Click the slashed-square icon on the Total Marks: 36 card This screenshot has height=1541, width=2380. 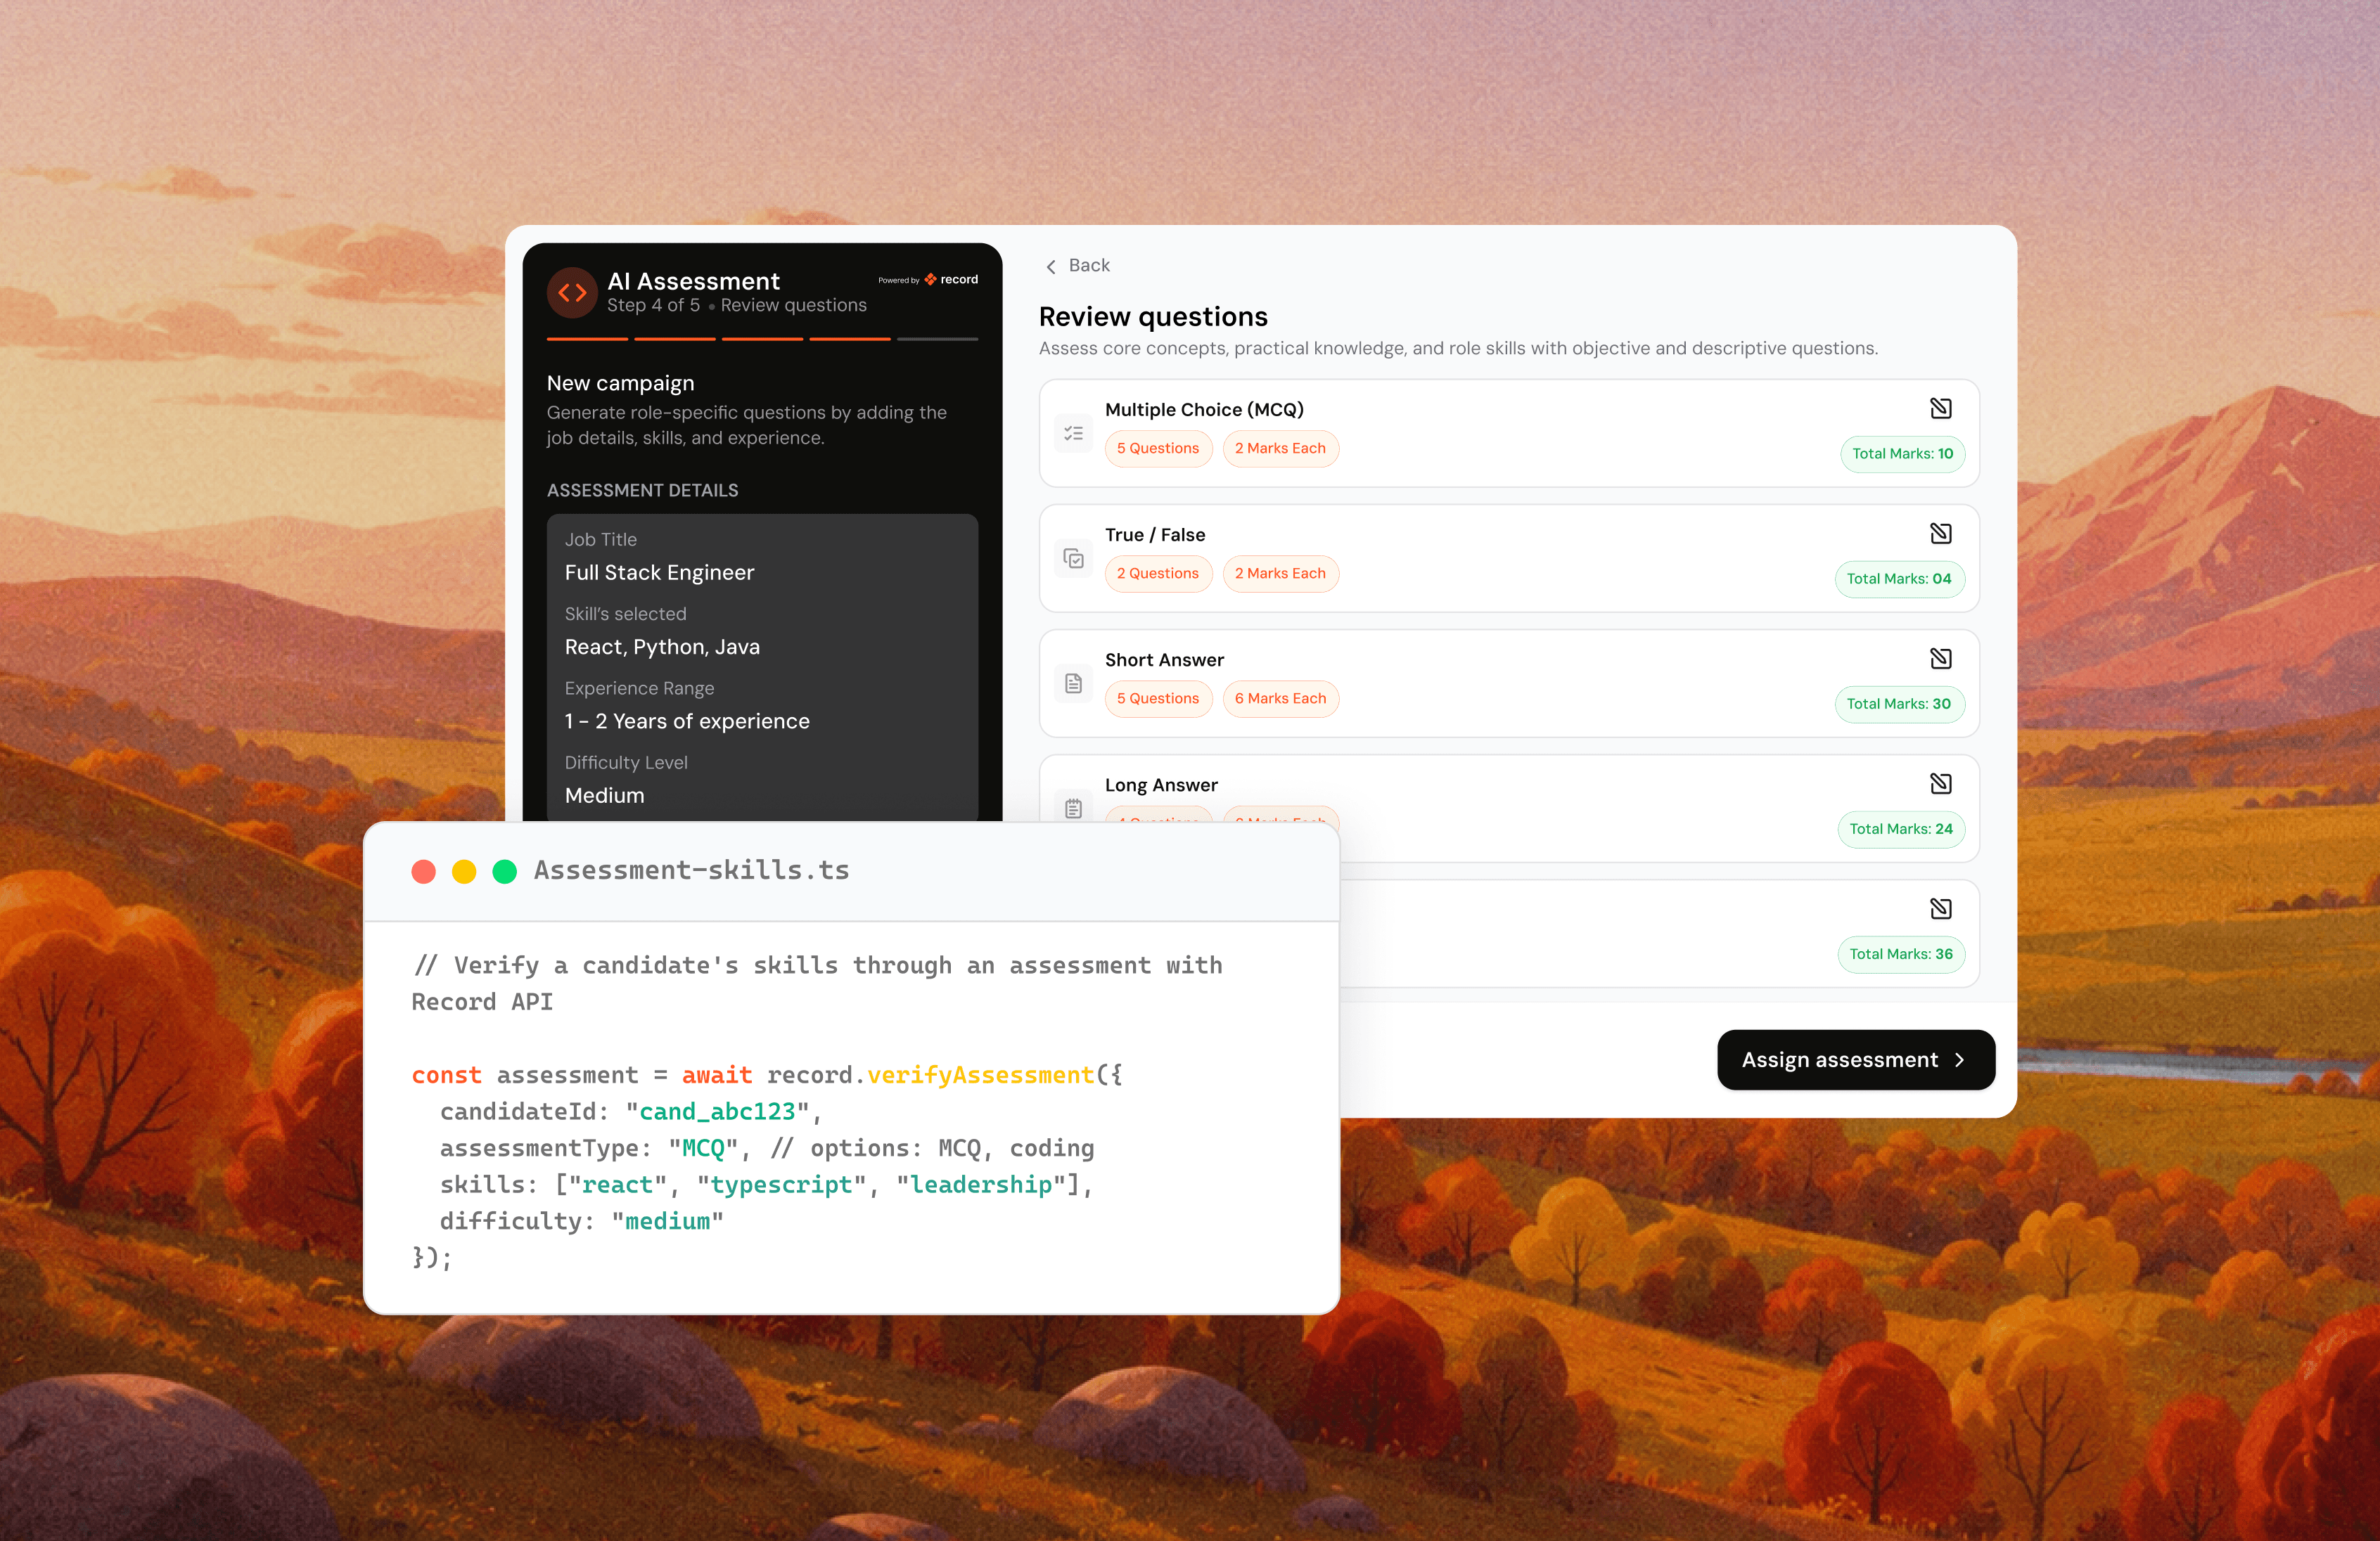(x=1940, y=908)
